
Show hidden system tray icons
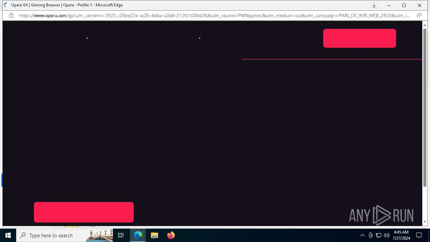[x=362, y=235]
